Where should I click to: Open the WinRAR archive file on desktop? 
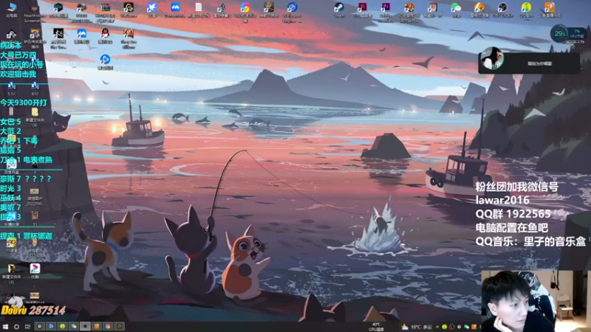[105, 12]
